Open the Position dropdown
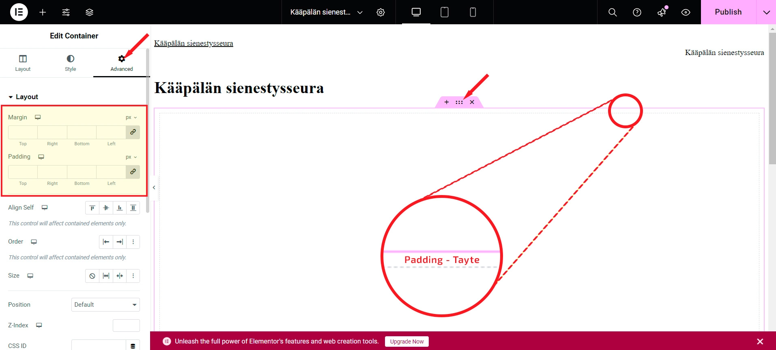Viewport: 776px width, 350px height. [x=105, y=305]
